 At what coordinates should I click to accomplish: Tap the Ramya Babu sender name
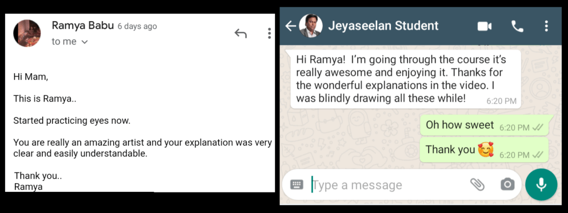point(83,26)
